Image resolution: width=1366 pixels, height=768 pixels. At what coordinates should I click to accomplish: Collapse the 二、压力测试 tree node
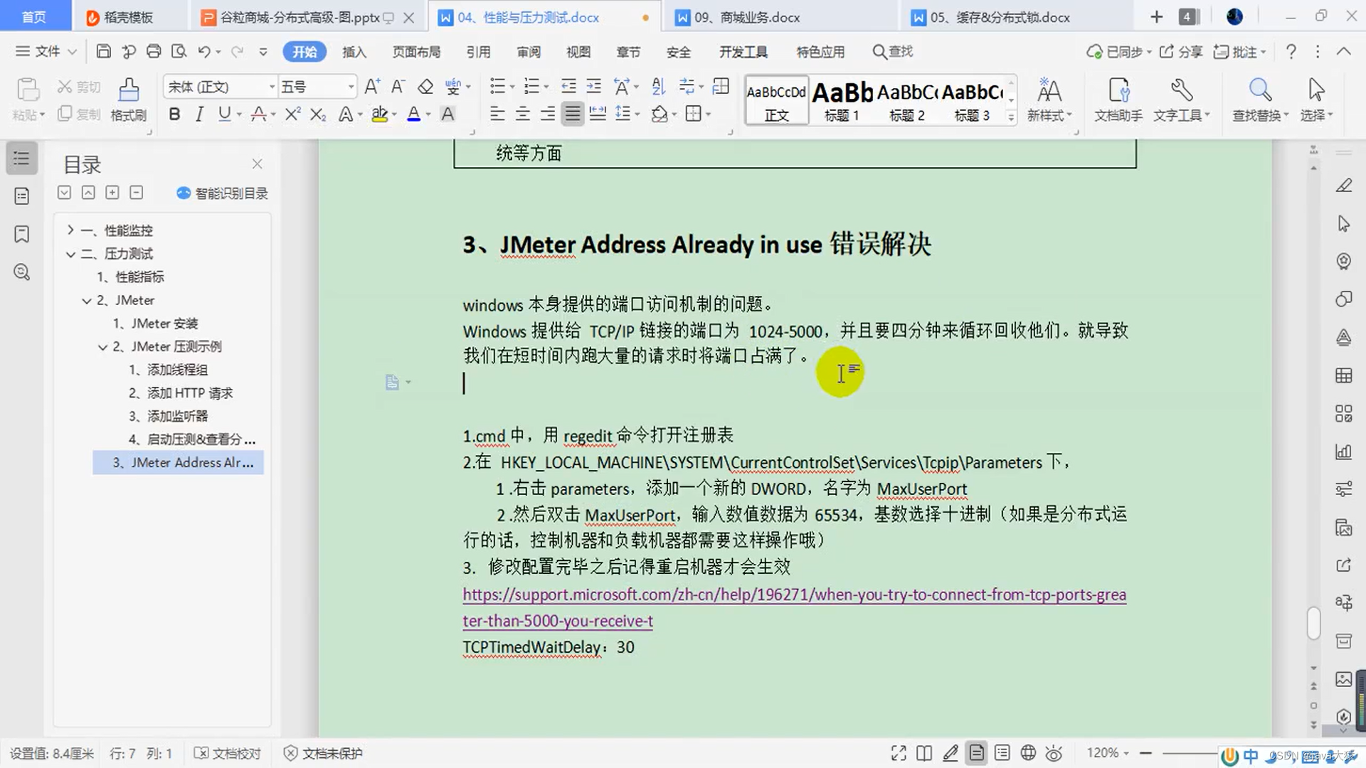70,254
